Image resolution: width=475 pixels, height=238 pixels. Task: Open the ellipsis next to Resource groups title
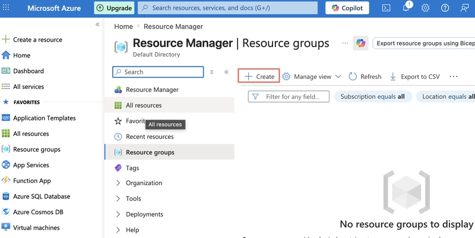pyautogui.click(x=345, y=43)
